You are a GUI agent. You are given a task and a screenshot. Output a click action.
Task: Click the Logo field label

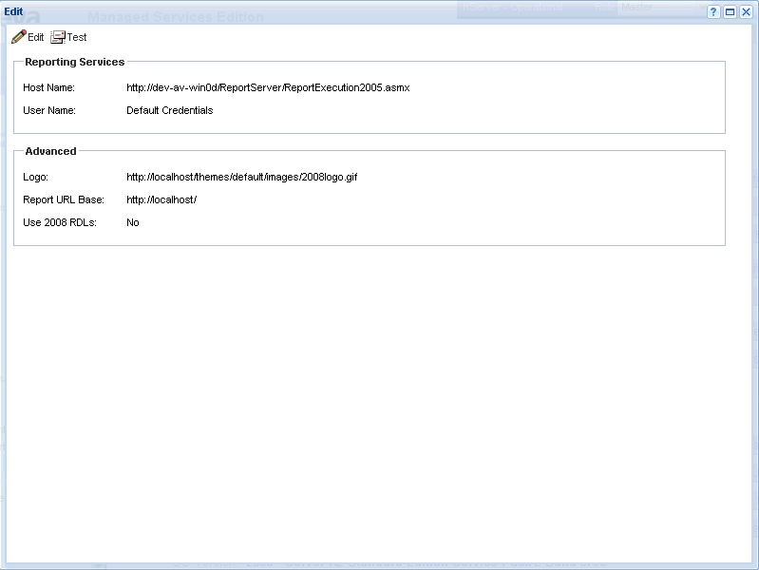(35, 177)
